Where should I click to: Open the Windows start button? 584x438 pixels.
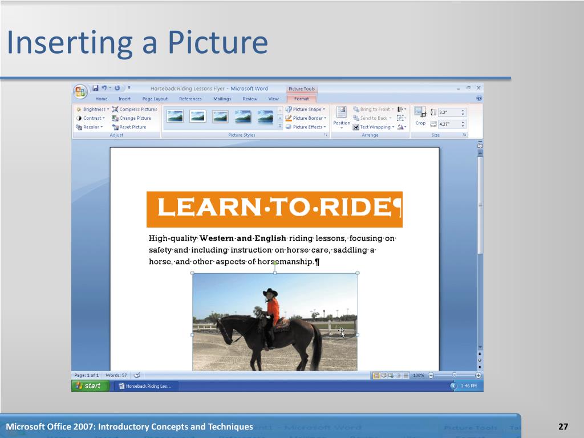[91, 386]
